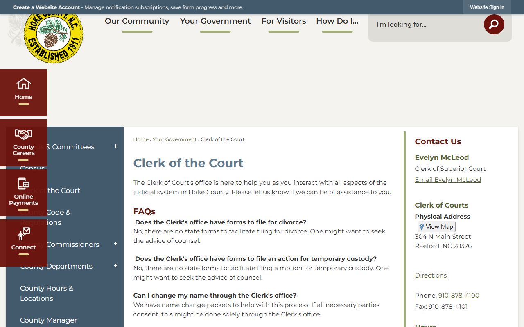Click the temporary custody FAQ question
Image resolution: width=524 pixels, height=327 pixels.
click(256, 259)
